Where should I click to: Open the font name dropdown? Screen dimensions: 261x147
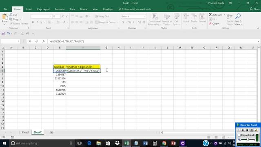[51, 16]
